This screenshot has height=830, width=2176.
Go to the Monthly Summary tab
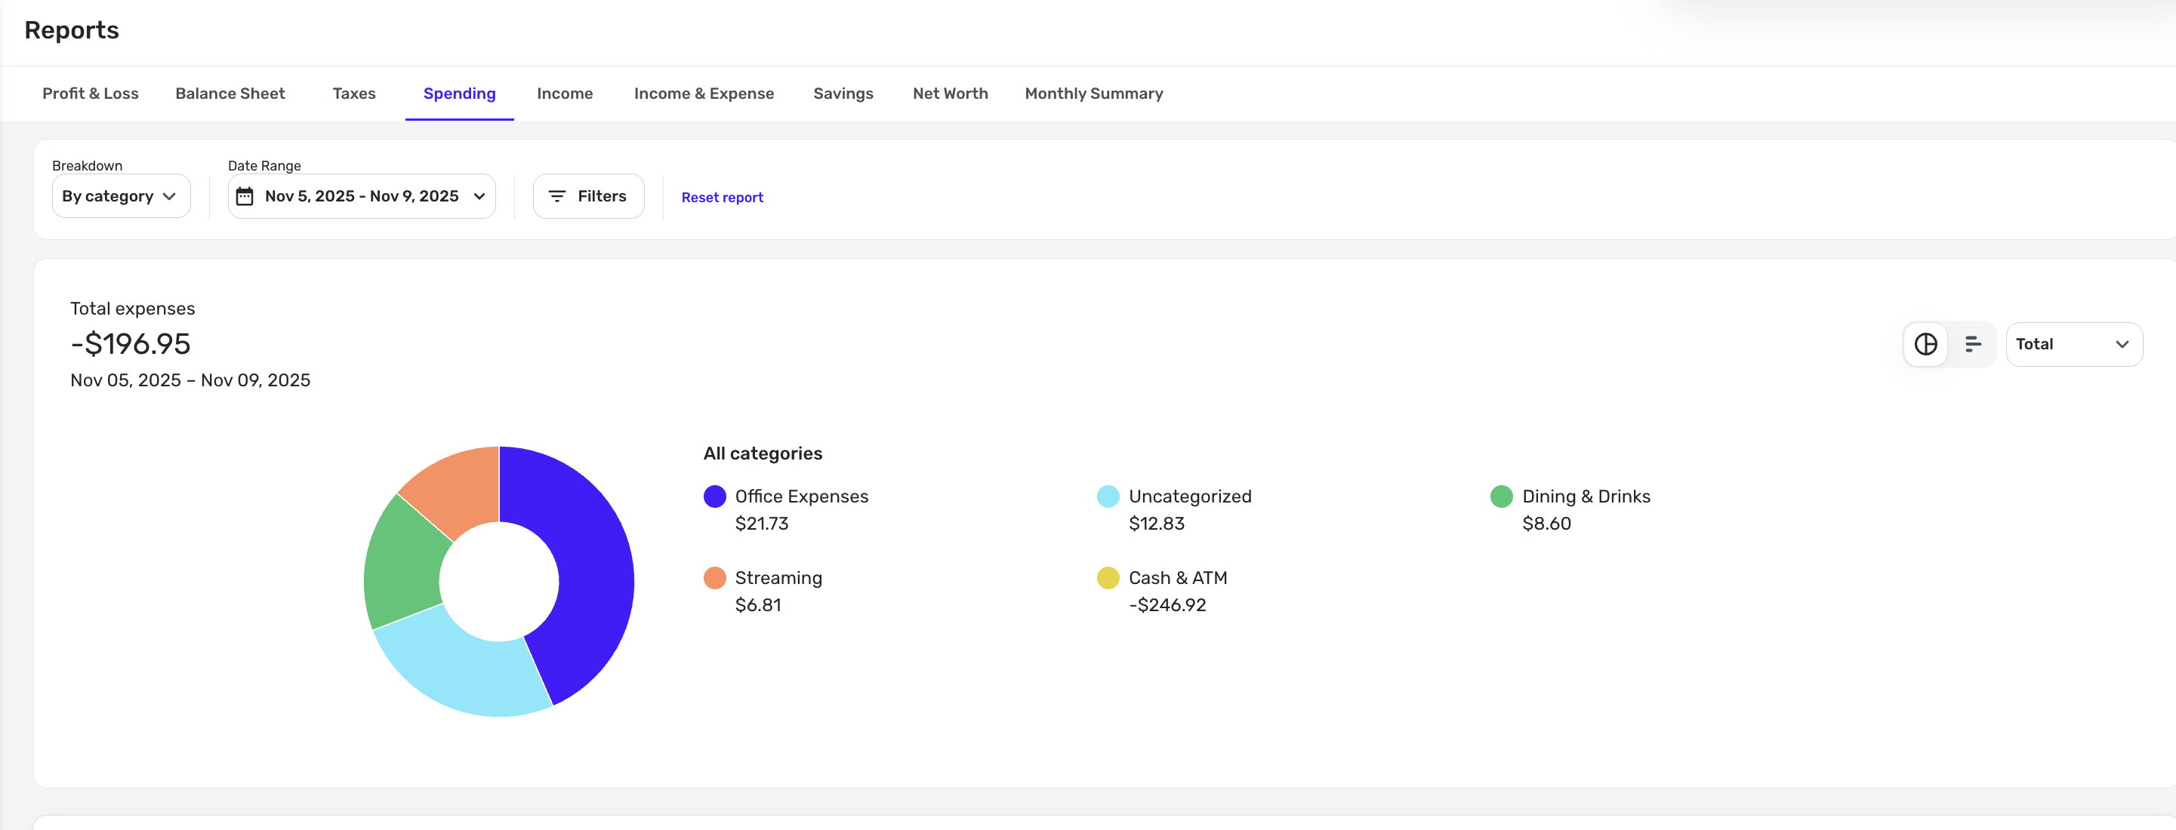coord(1093,94)
